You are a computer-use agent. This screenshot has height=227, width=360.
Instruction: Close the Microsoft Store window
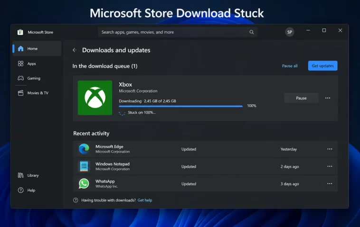point(340,30)
